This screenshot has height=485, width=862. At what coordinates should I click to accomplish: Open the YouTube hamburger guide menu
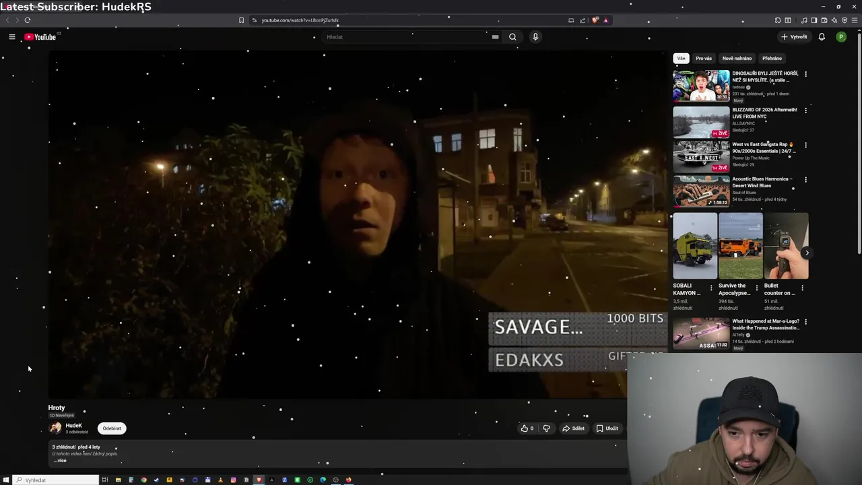coord(11,37)
